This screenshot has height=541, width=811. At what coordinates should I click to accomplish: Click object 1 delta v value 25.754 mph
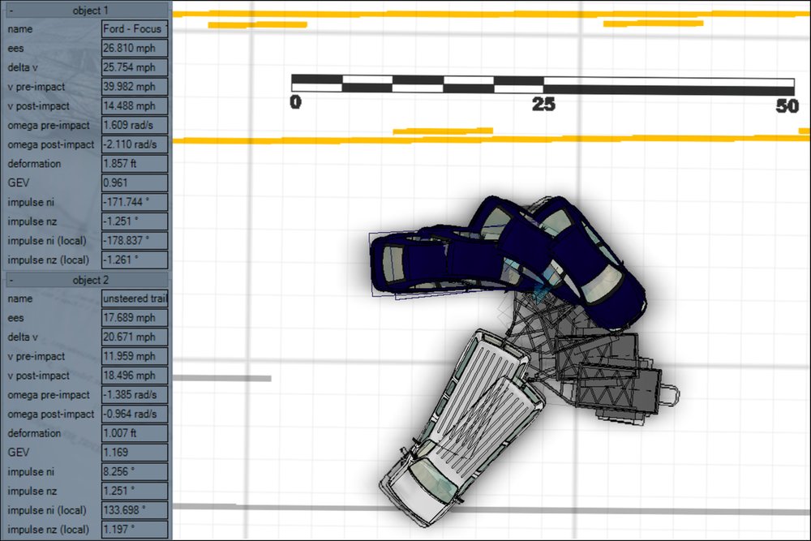point(135,67)
